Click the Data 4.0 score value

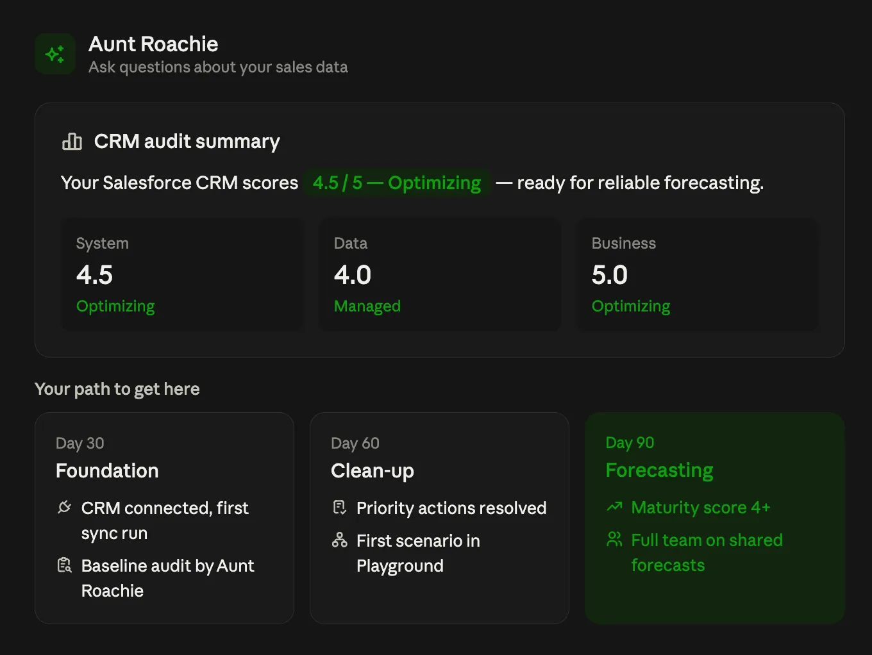coord(353,275)
